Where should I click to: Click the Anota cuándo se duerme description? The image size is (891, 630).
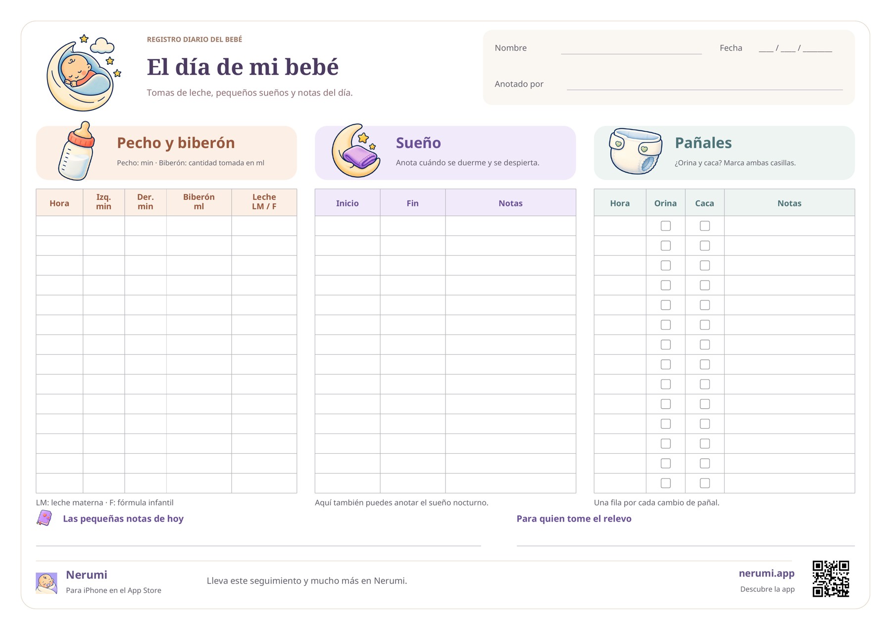coord(467,162)
